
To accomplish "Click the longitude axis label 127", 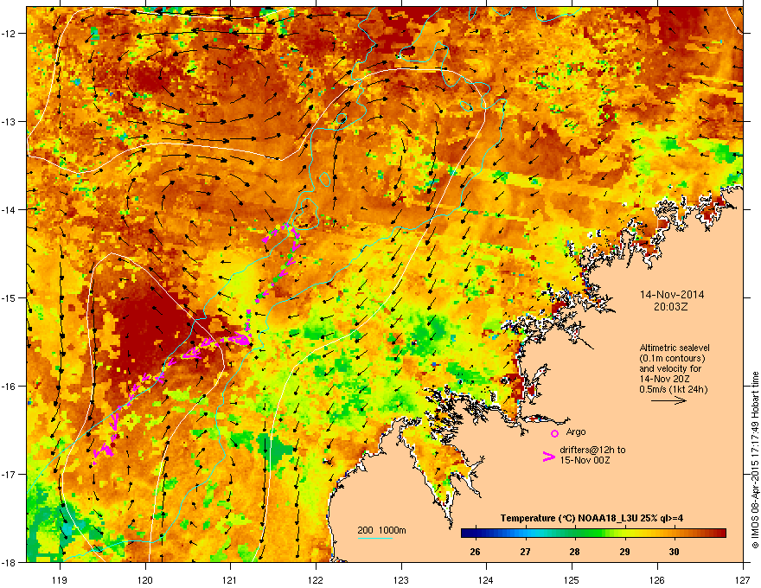I will [743, 579].
